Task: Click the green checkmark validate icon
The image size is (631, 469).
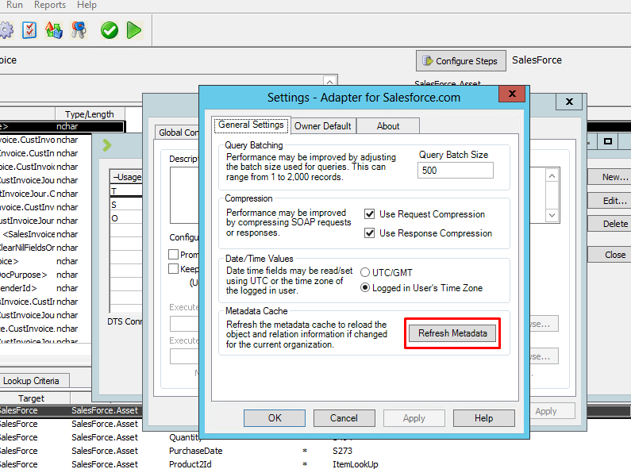Action: pos(110,30)
